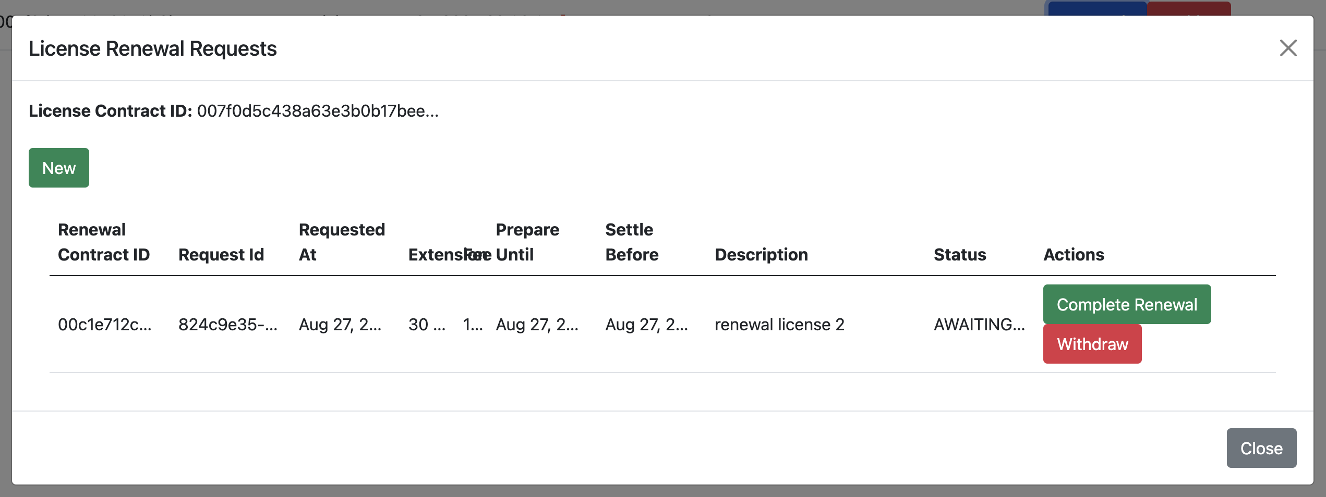The image size is (1326, 497).
Task: Click the truncated AWAITING status text
Action: point(979,324)
